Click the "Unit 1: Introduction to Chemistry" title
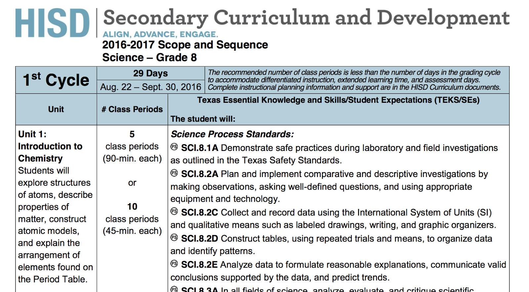 coord(50,146)
